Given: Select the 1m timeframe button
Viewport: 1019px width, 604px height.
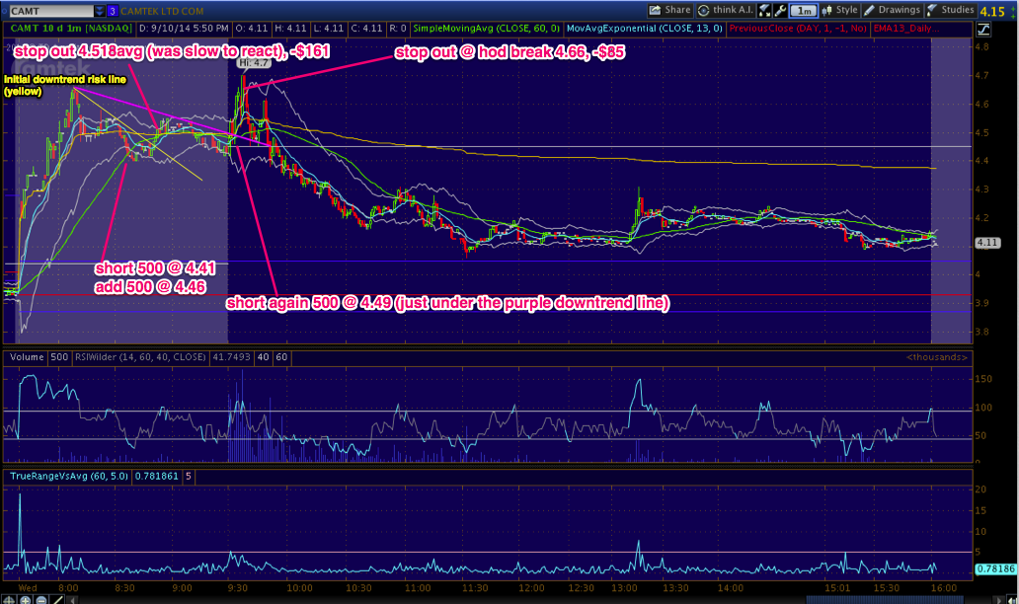Looking at the screenshot, I should tap(805, 10).
